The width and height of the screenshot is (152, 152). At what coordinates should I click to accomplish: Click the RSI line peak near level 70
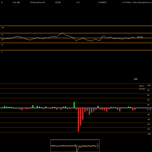[x=63, y=33]
